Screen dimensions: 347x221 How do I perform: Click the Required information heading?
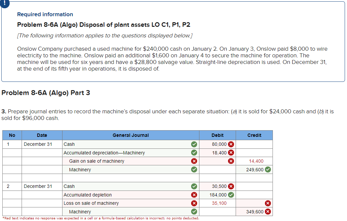click(45, 14)
